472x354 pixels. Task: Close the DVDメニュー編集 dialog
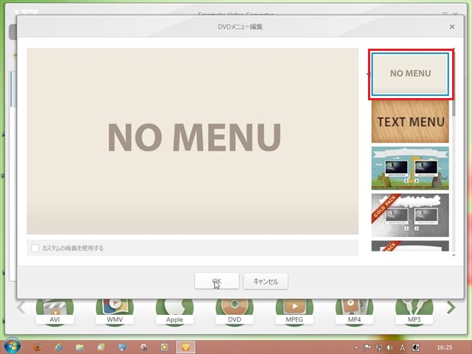pos(452,27)
